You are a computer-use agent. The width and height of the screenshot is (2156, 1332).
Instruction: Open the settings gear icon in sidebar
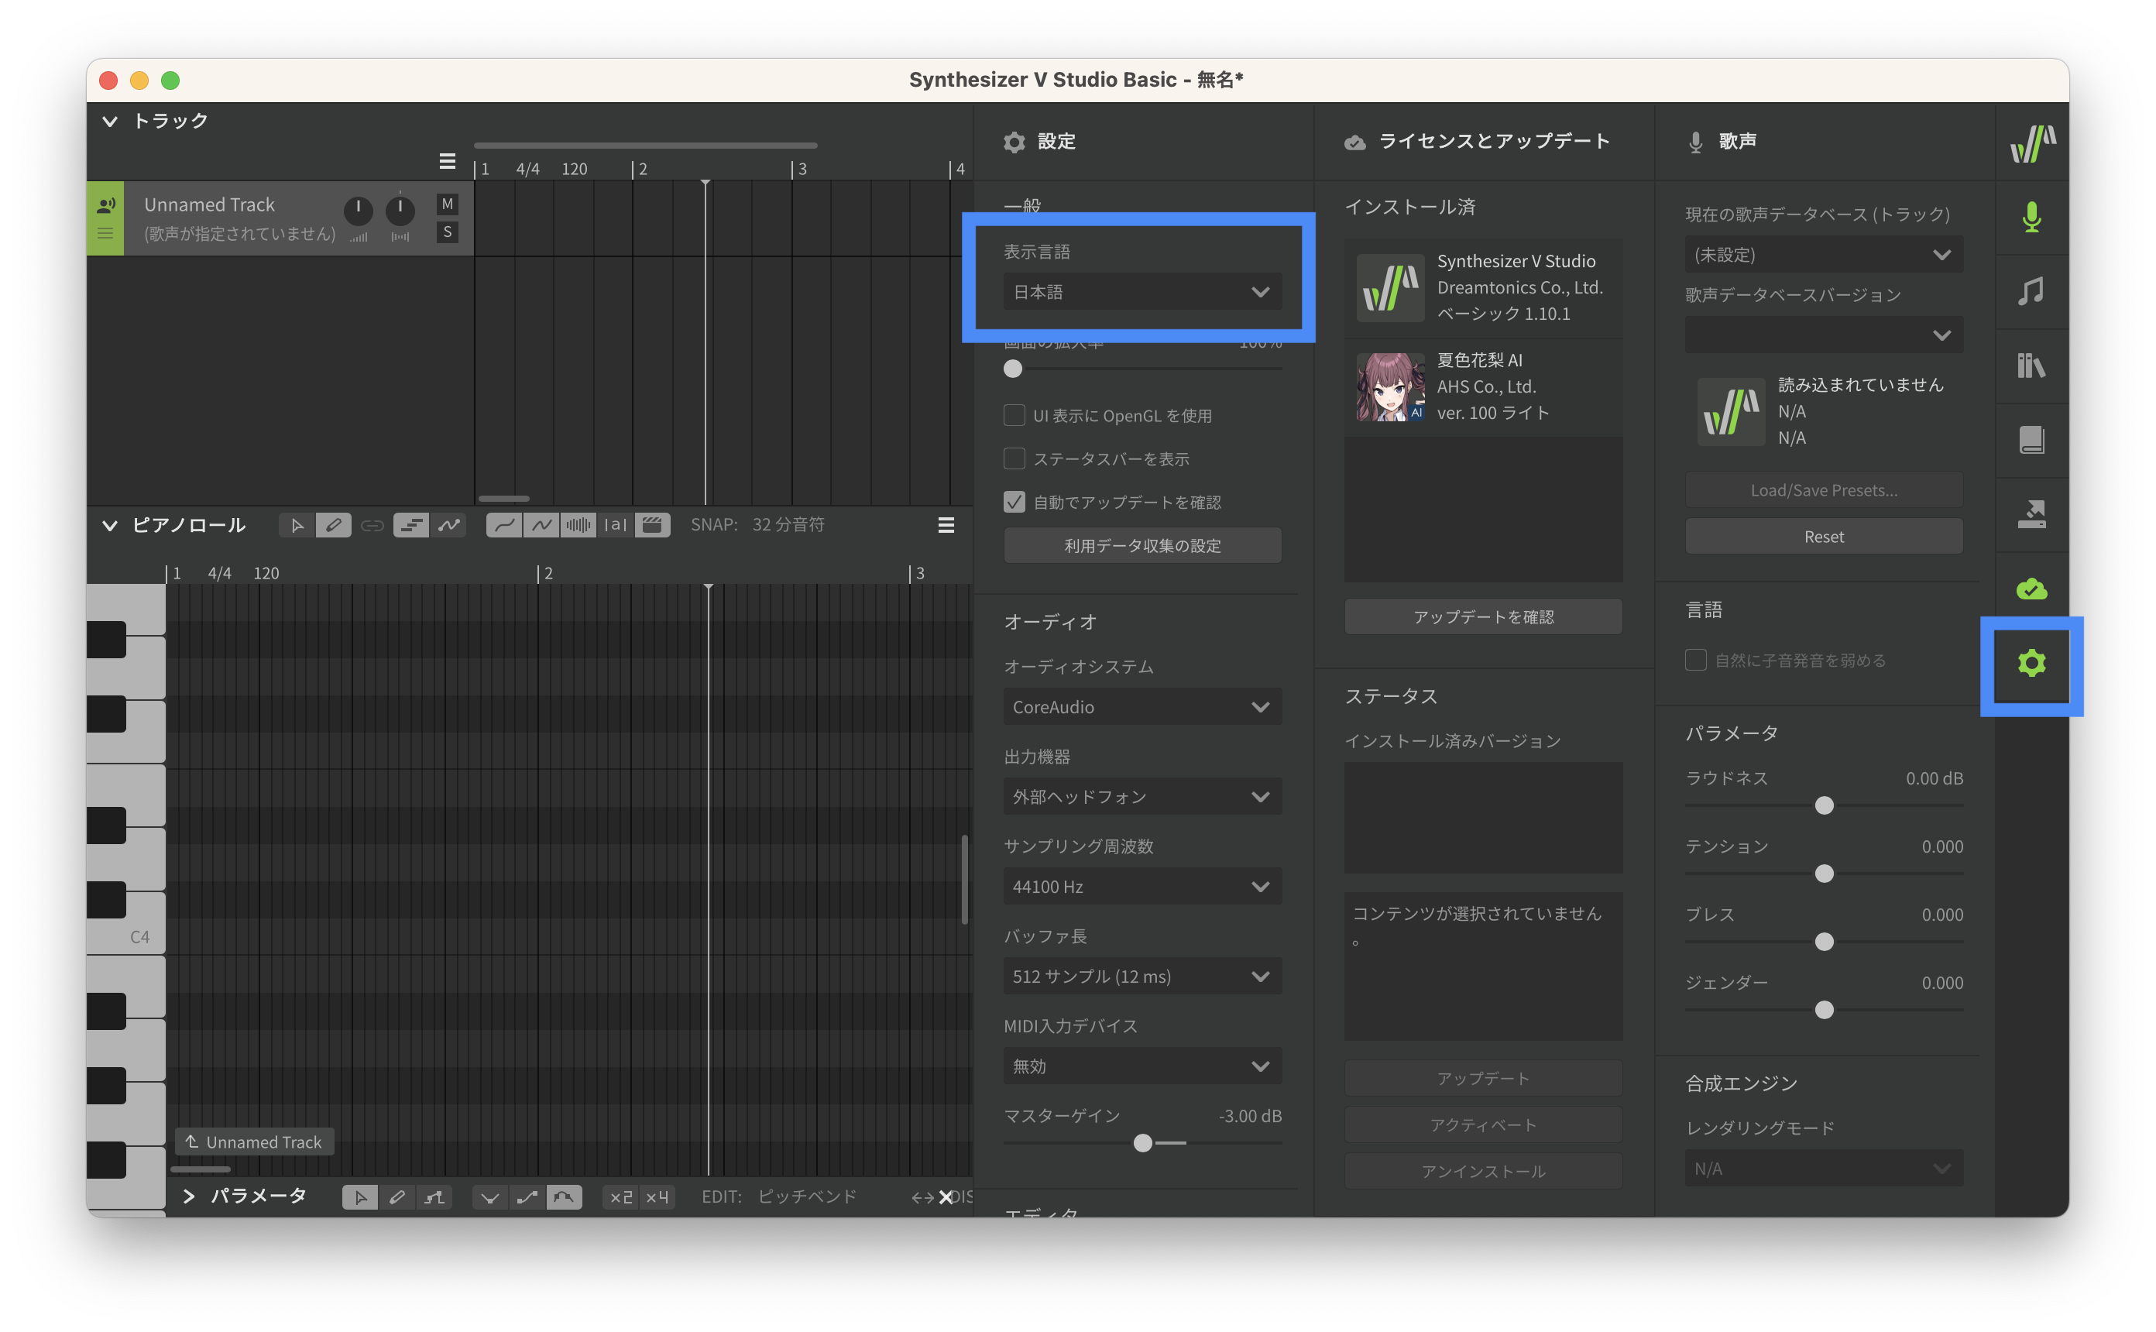click(2031, 664)
